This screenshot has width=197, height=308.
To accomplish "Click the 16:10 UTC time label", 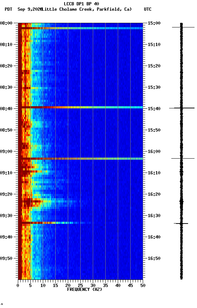I will coord(154,173).
